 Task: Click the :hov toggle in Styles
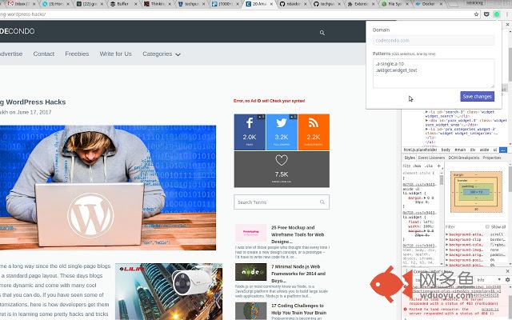417,166
